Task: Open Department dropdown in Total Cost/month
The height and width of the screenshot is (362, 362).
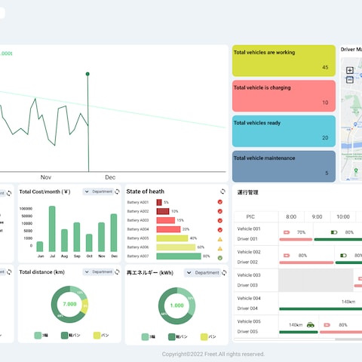Action: [x=98, y=192]
